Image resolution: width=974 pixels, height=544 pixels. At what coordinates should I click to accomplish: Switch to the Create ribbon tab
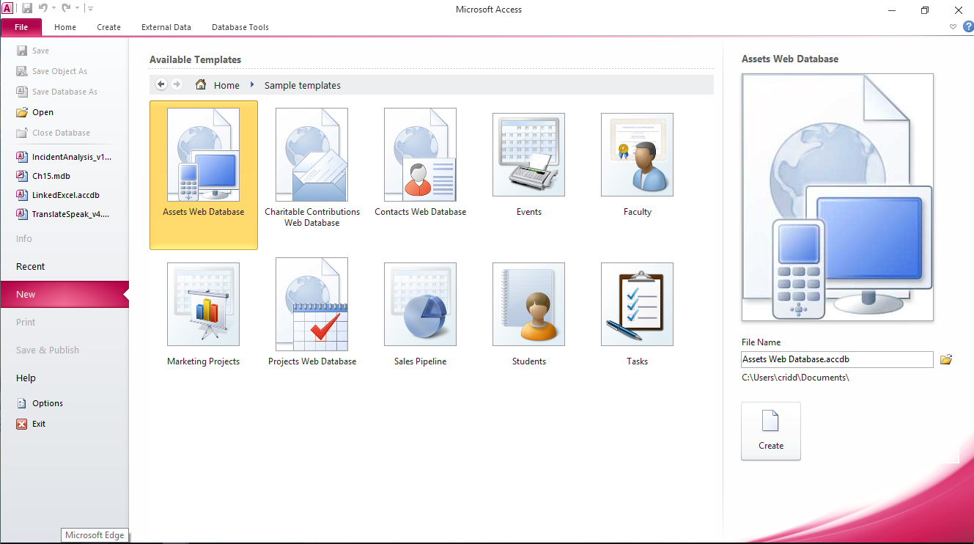pyautogui.click(x=108, y=27)
